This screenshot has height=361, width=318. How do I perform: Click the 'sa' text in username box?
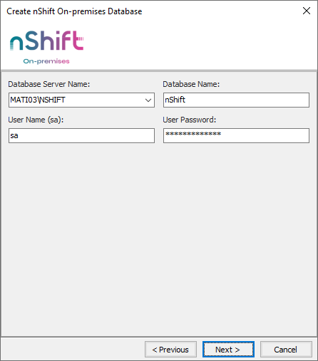pos(14,136)
